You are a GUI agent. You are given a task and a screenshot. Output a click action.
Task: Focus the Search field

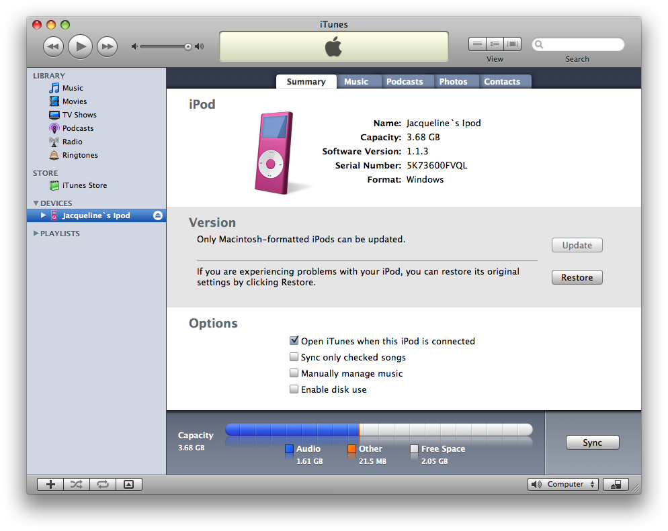click(578, 44)
